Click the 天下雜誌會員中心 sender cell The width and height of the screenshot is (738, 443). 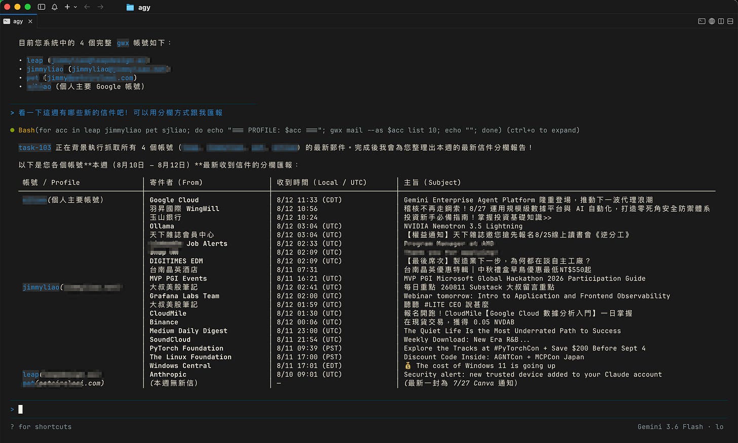182,235
